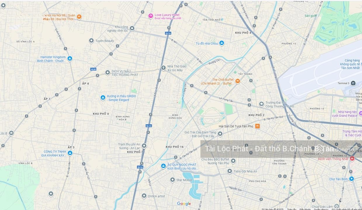
Task: Click Bệnh viện Thống Nhất hospital icon
Action: point(352,159)
